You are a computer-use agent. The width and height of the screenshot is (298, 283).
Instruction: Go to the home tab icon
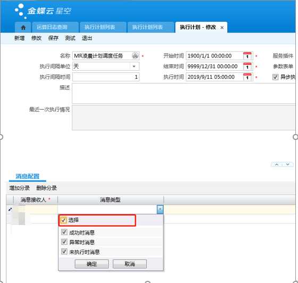[23, 28]
